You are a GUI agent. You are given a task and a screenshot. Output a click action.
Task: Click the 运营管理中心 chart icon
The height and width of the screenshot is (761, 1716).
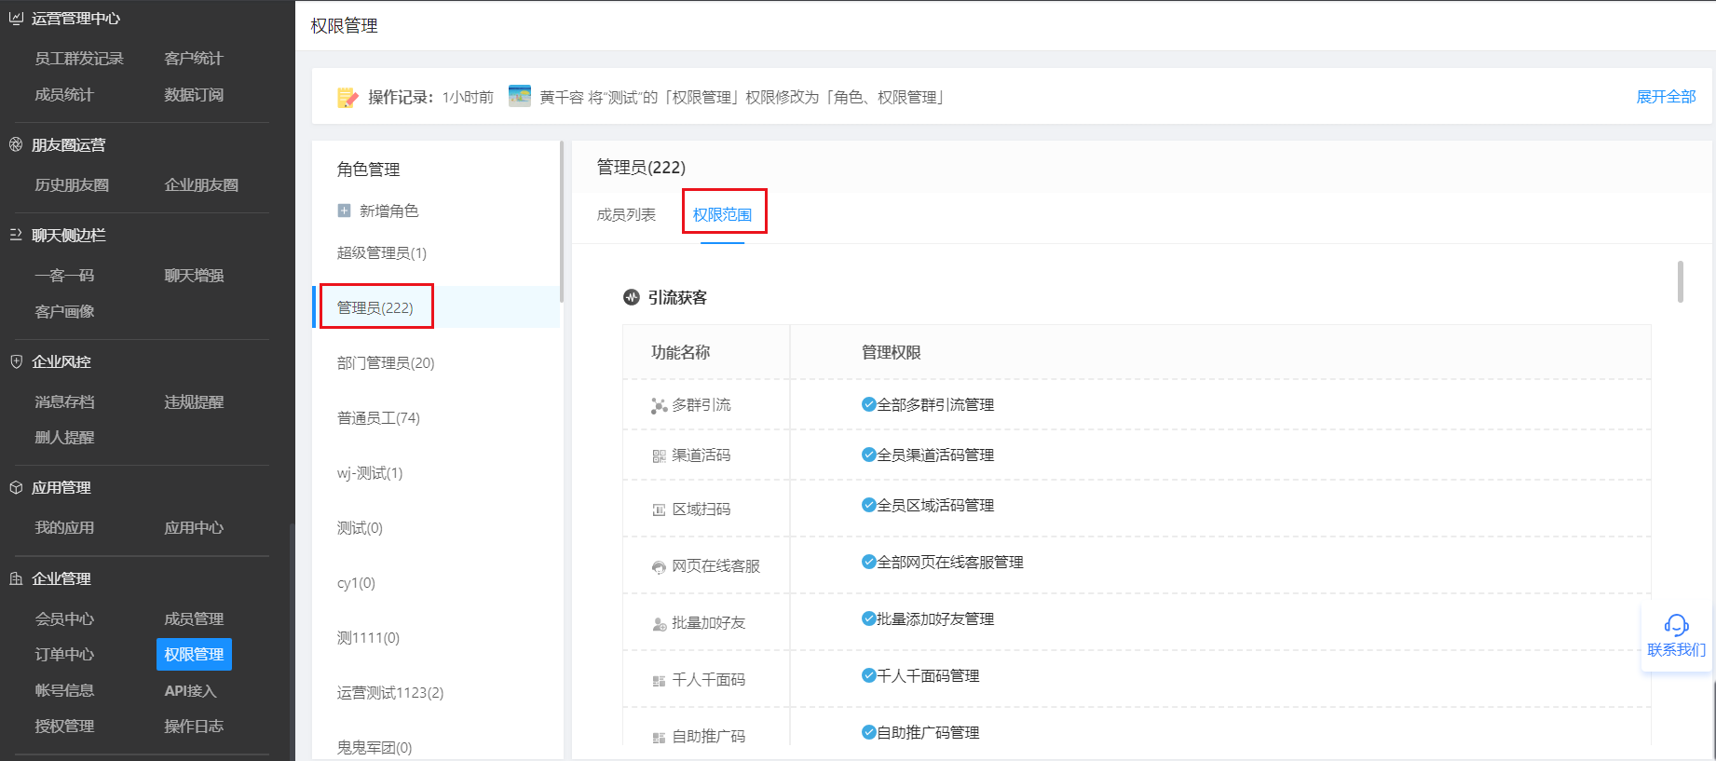[16, 18]
